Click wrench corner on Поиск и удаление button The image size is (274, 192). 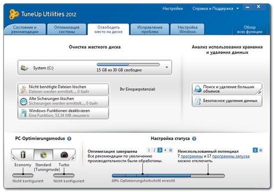click(260, 92)
